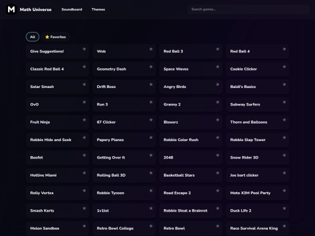Open the Melon Sandbox card

pos(57,228)
